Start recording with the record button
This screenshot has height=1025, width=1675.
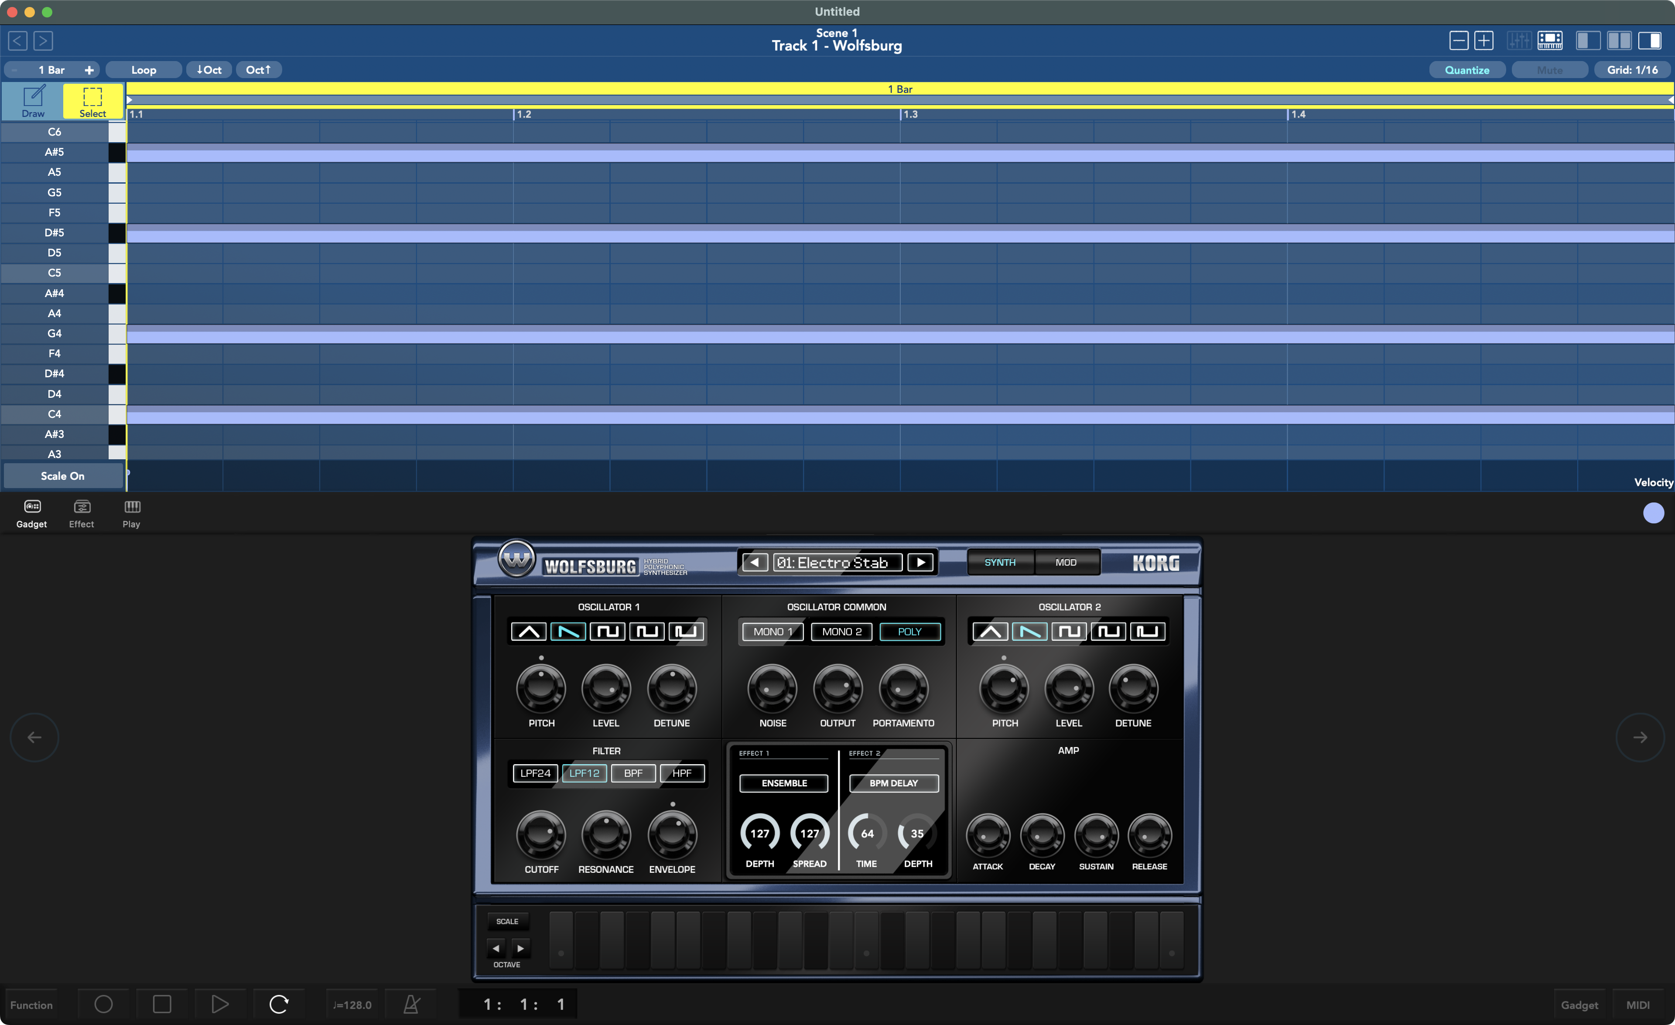103,1004
